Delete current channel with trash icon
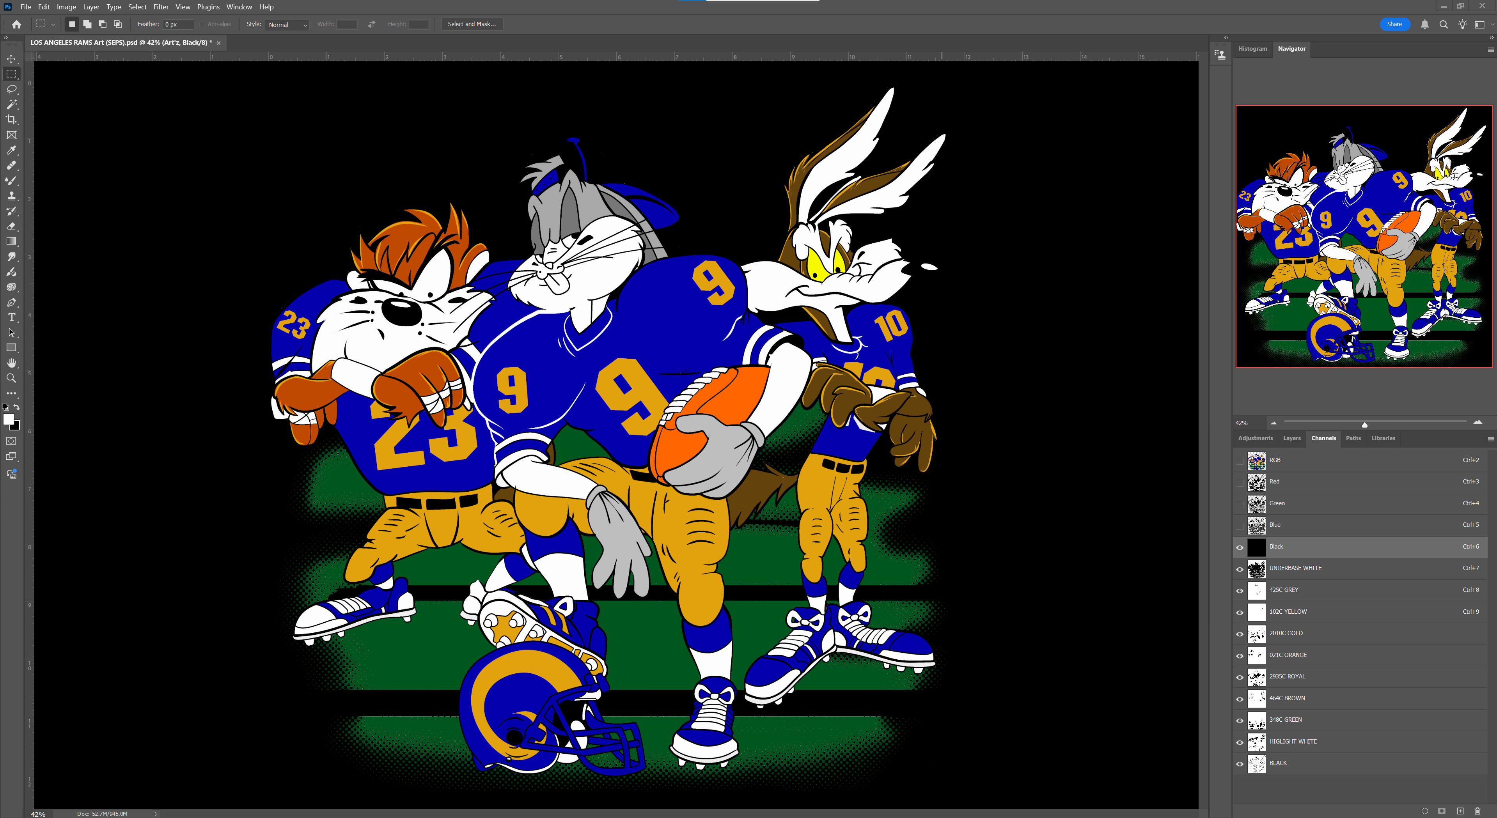This screenshot has width=1497, height=818. 1477,811
